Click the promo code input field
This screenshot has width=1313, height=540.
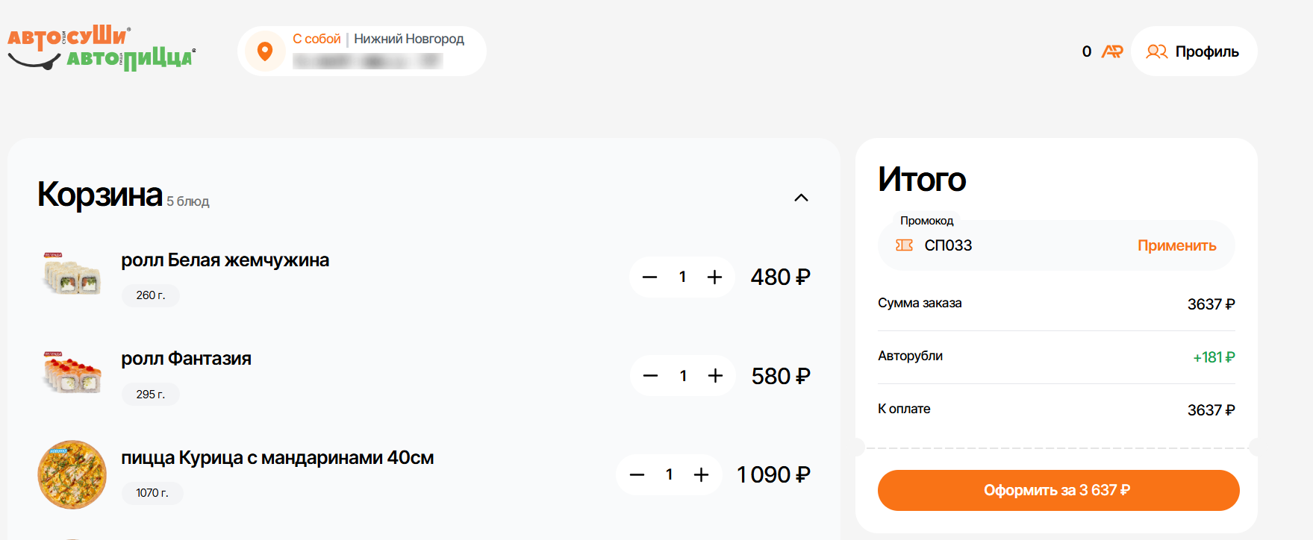[1023, 245]
